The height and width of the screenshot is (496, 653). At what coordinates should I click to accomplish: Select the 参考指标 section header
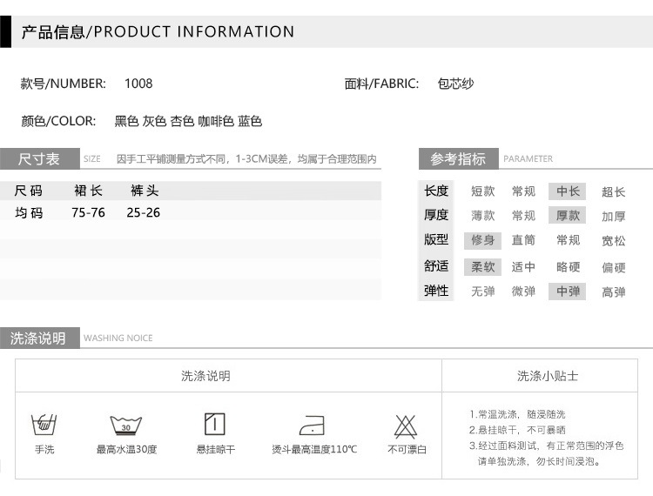pyautogui.click(x=459, y=159)
